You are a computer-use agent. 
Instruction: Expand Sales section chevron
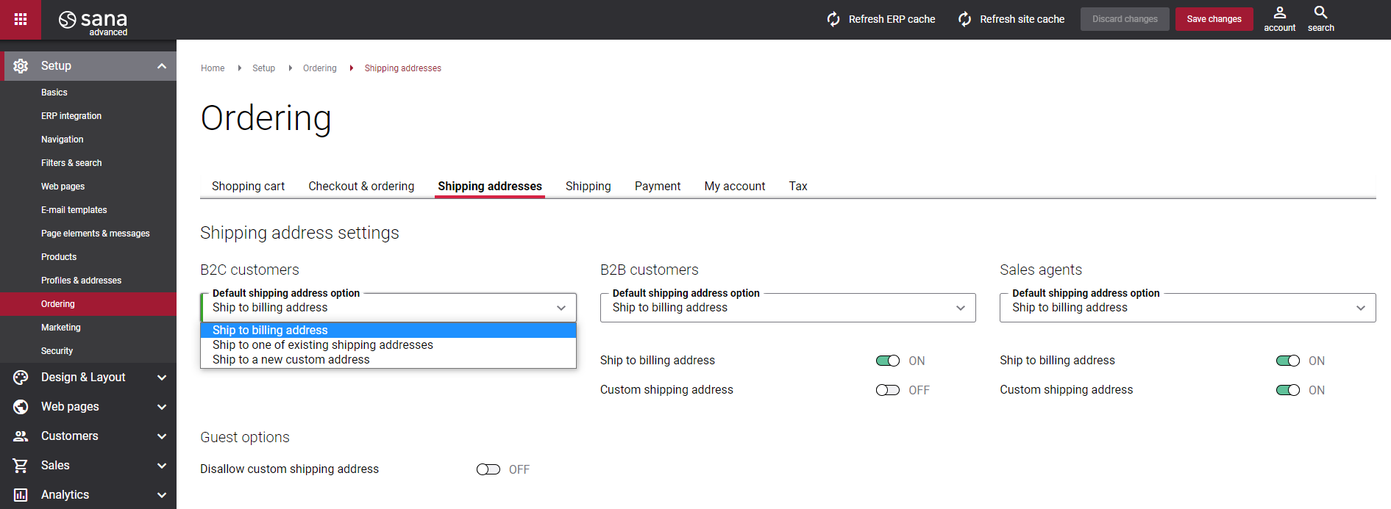click(162, 466)
